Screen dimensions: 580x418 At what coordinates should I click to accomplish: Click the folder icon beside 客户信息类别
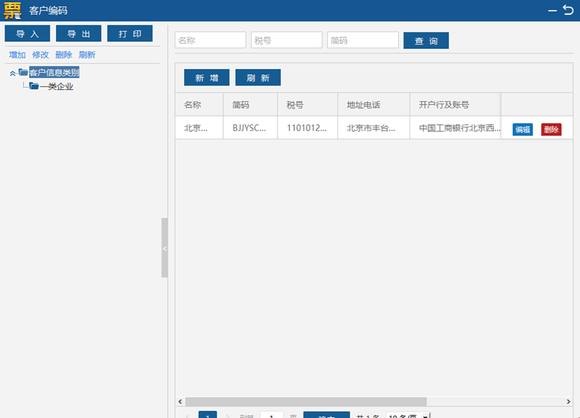click(x=23, y=72)
